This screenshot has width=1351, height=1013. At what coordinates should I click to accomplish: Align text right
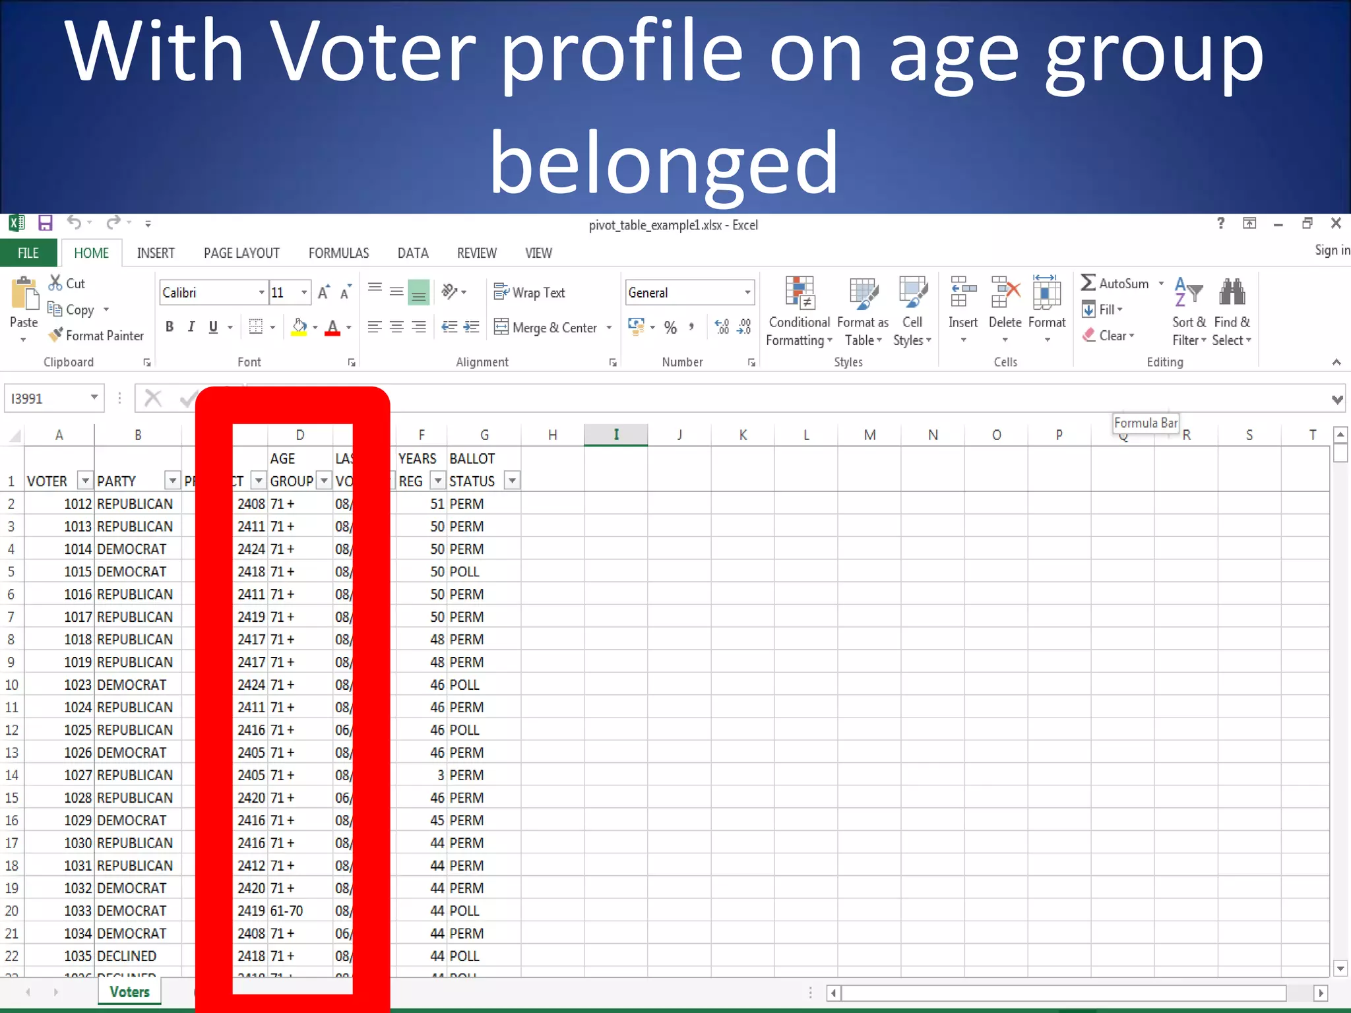(x=419, y=327)
